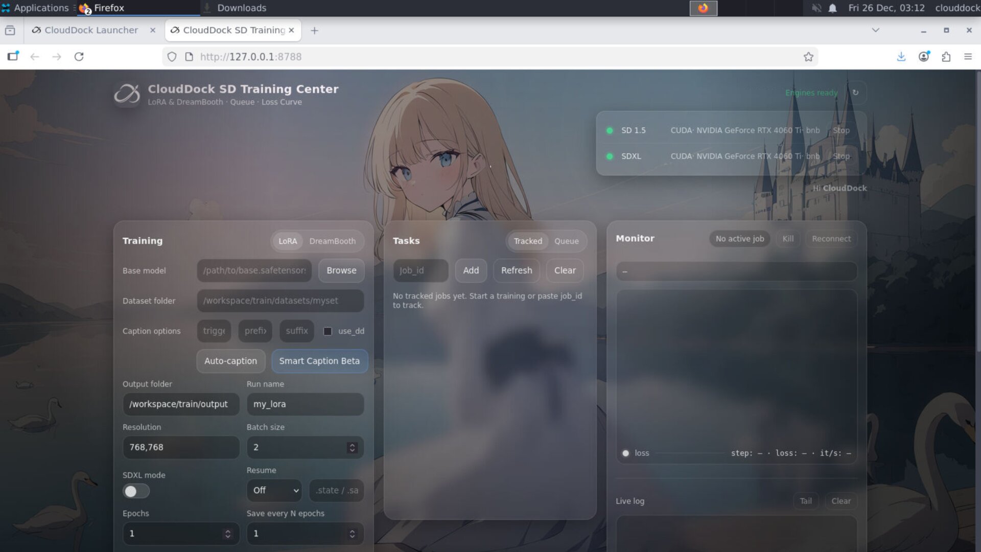981x552 pixels.
Task: Toggle SDXL mode switch
Action: click(x=136, y=491)
